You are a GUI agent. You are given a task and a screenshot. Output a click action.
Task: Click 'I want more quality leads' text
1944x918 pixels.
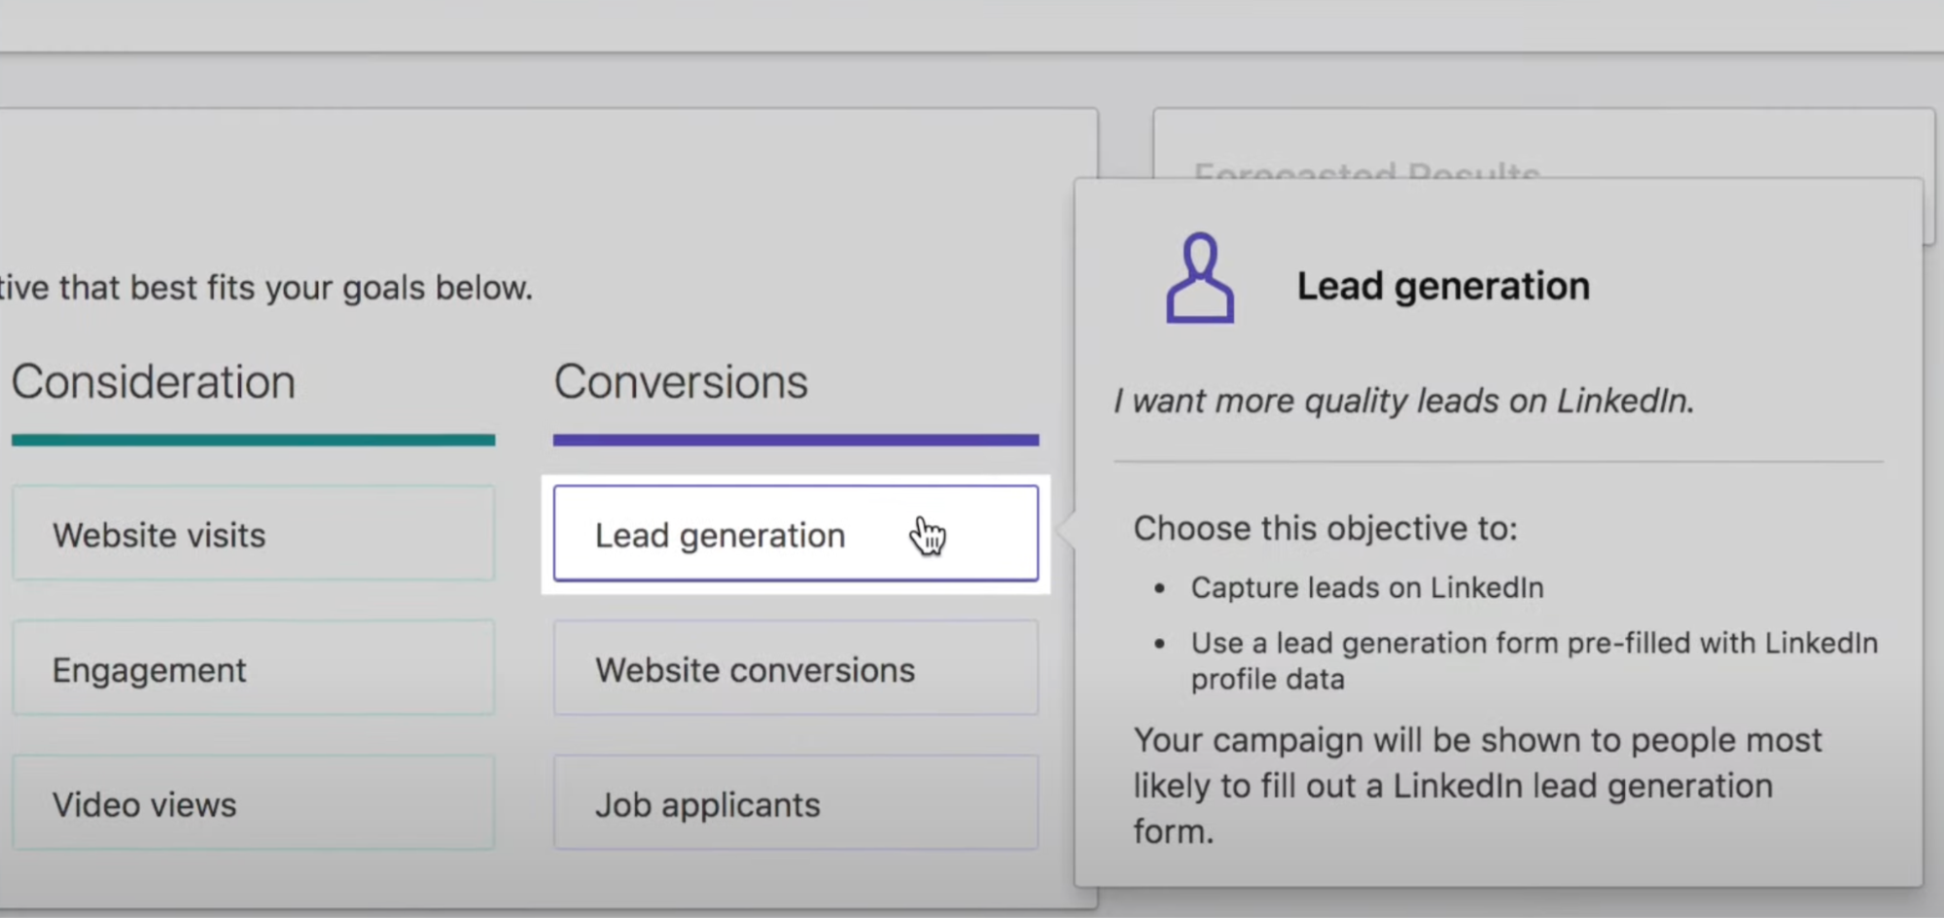1403,401
